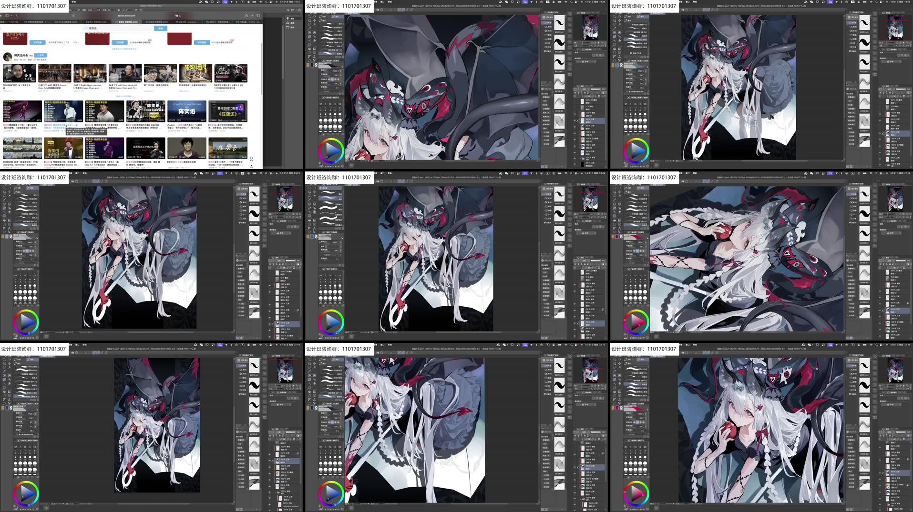Click the blue button beside the third red banner

202,42
